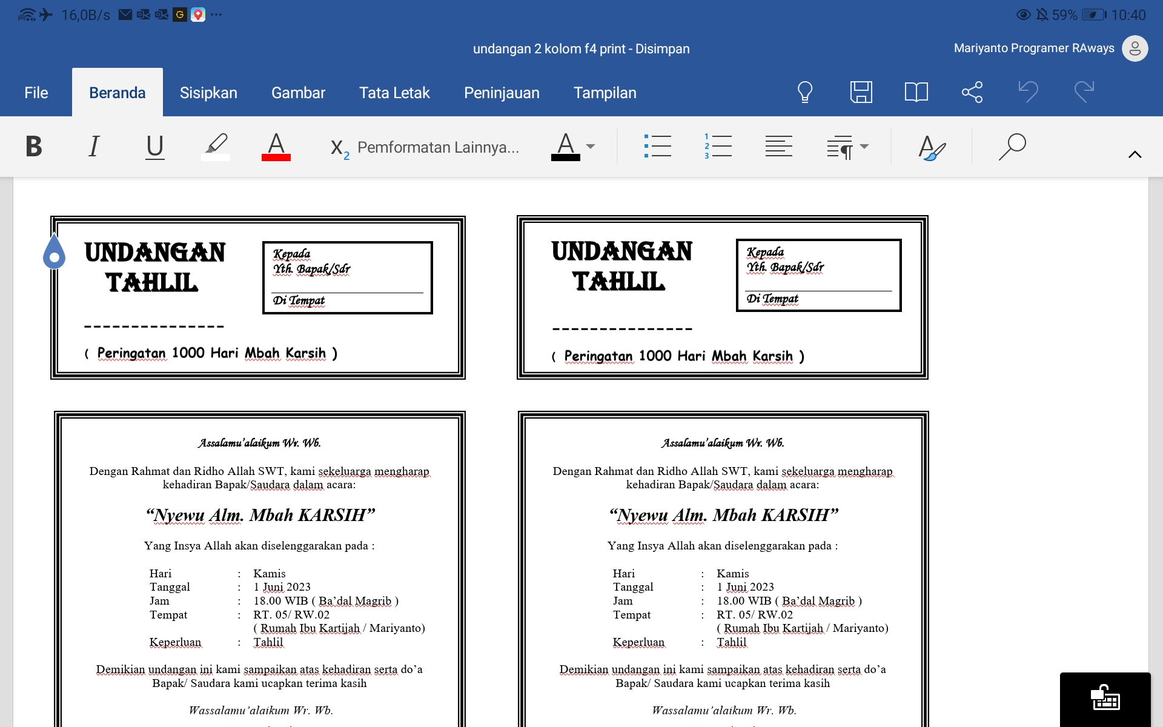This screenshot has height=727, width=1163.
Task: Tap the on-screen keyboard button
Action: pos(1105,698)
